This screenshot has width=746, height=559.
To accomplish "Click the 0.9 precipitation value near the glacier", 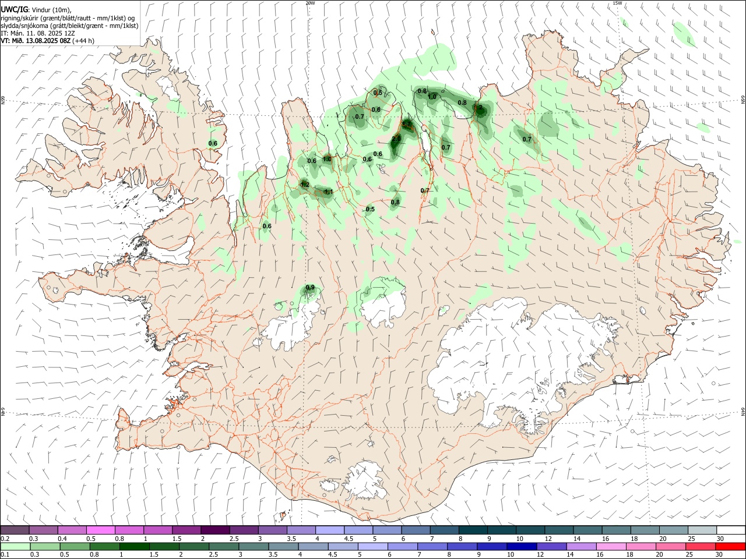I will point(310,287).
